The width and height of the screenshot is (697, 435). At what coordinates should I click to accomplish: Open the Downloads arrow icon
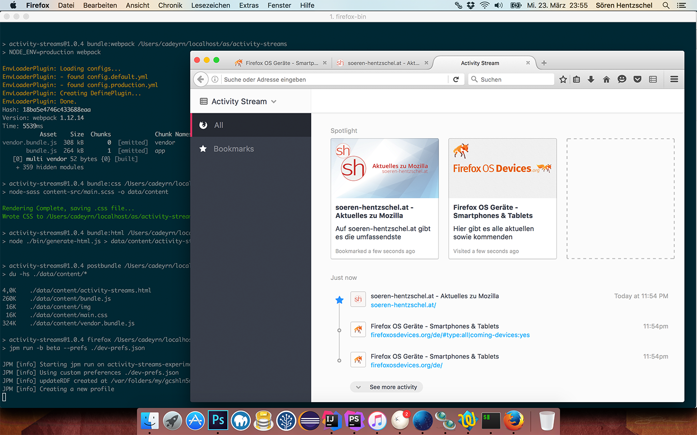(591, 79)
